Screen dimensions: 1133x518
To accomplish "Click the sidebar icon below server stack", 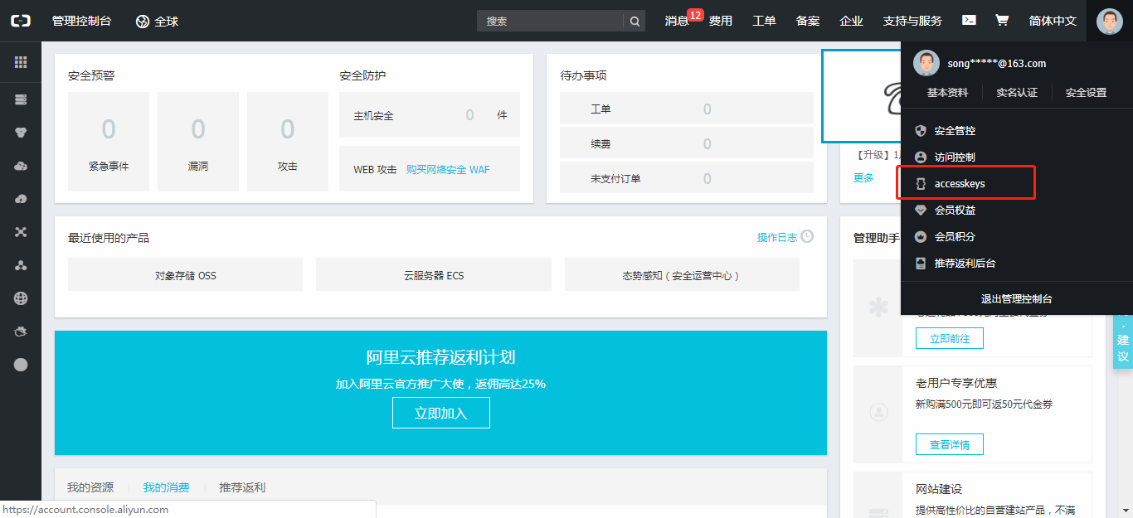I will coord(21,133).
